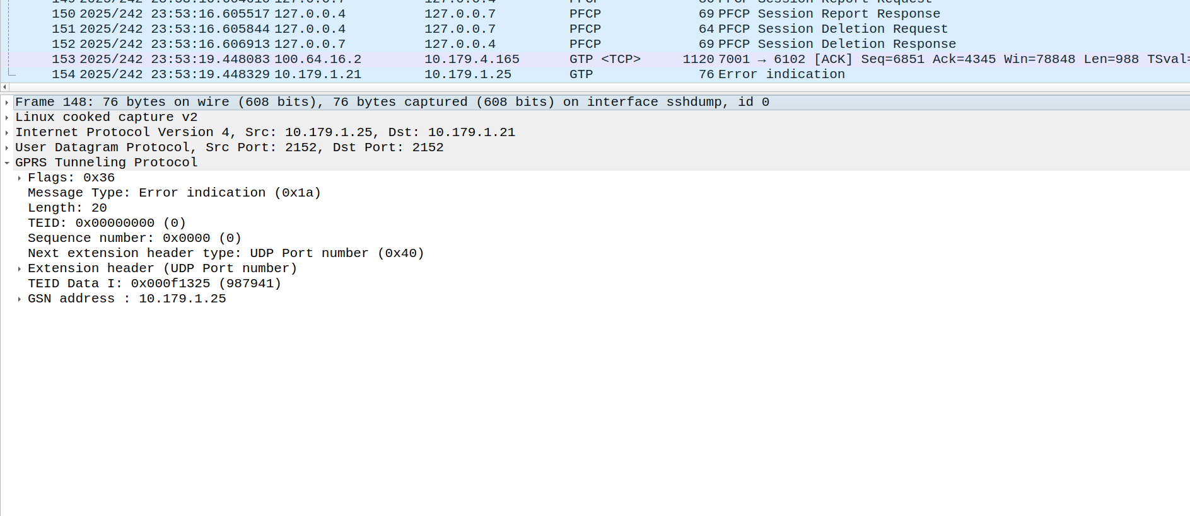Expand GSN address 10.179.1.25 field
The image size is (1190, 516).
tap(20, 299)
